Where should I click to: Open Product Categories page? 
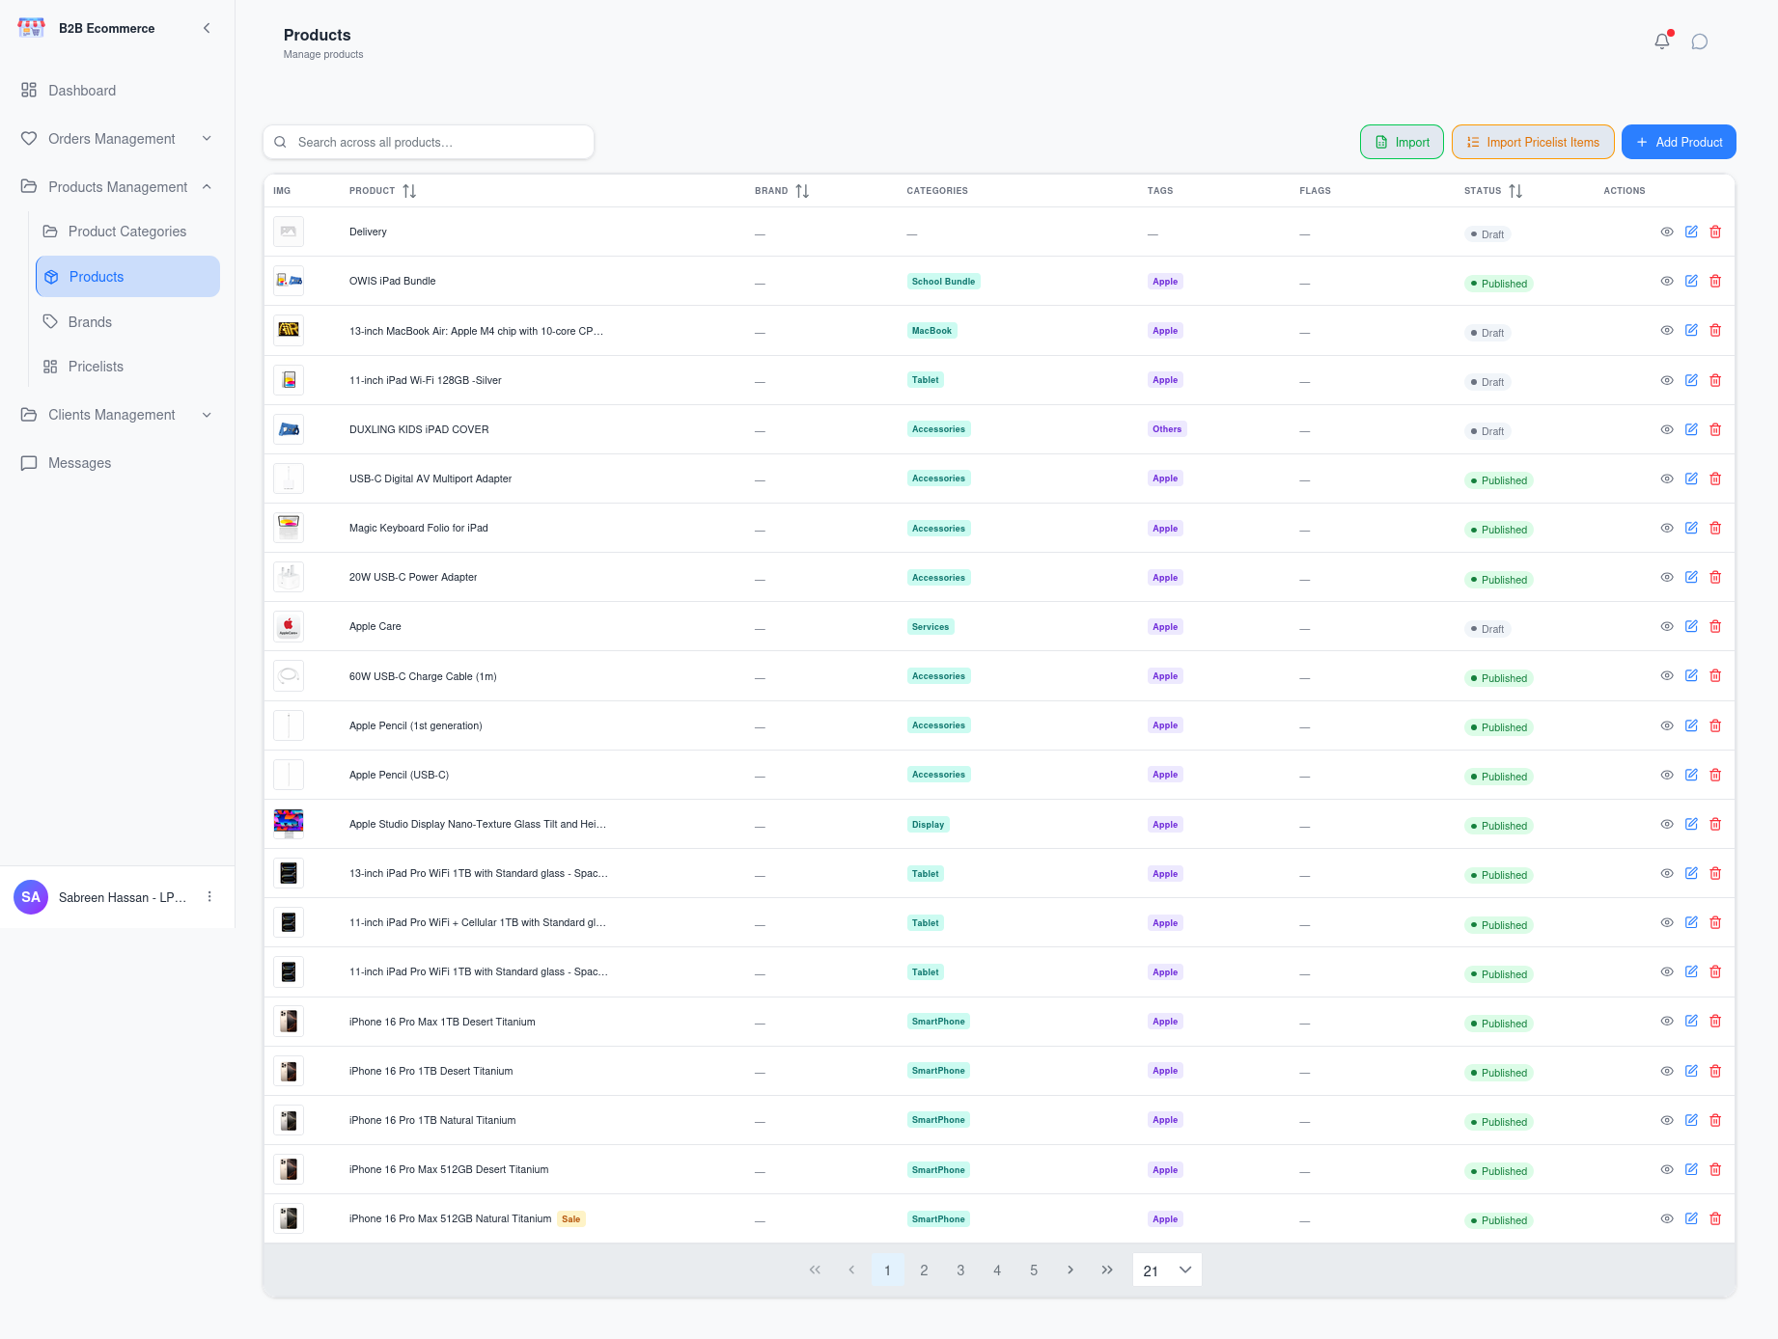tap(127, 232)
